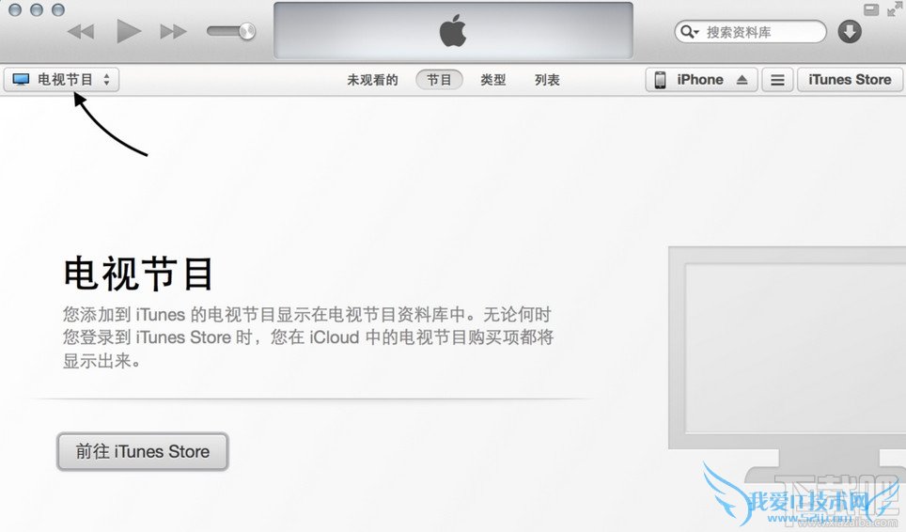
Task: Switch to the 未观看的 tab
Action: coord(372,80)
